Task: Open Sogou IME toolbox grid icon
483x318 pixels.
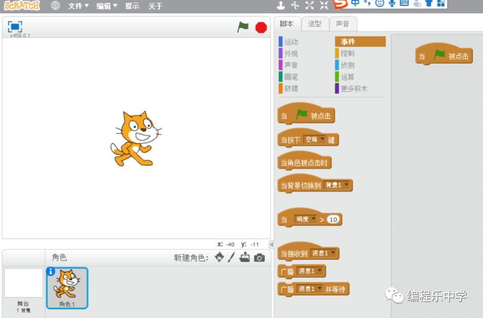Action: click(x=441, y=3)
